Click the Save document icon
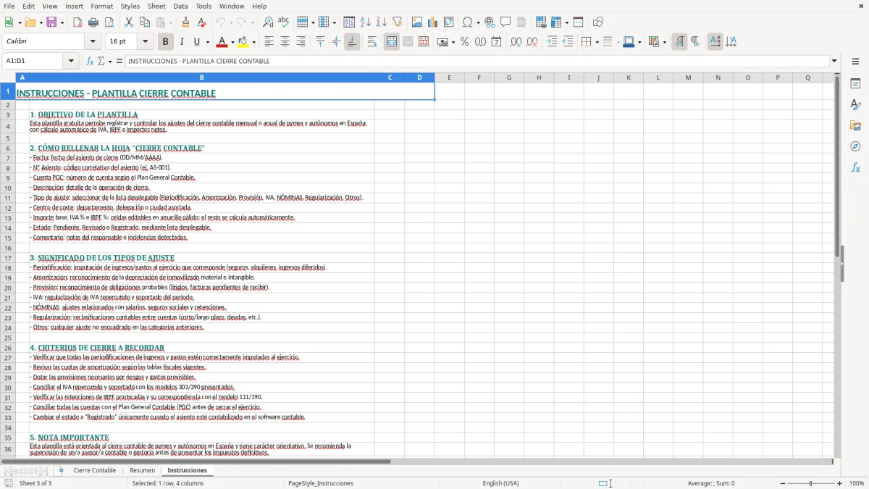 (51, 22)
